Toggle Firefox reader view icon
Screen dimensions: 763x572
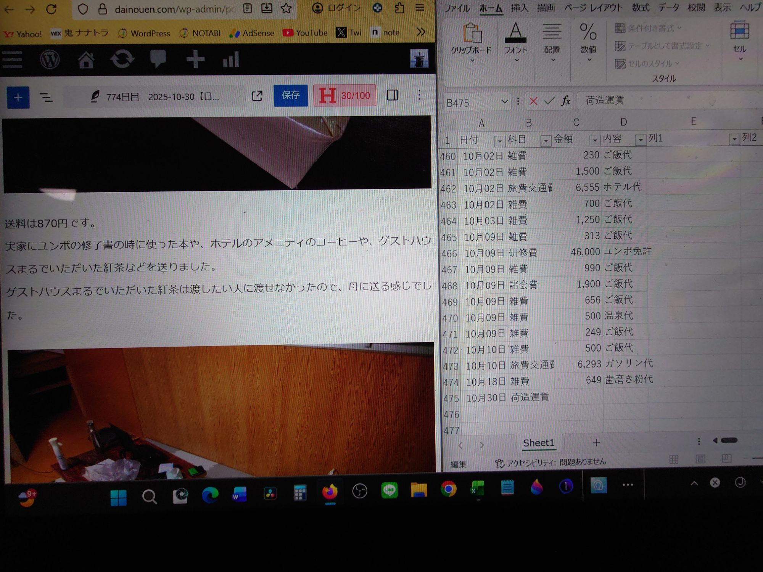(x=247, y=8)
